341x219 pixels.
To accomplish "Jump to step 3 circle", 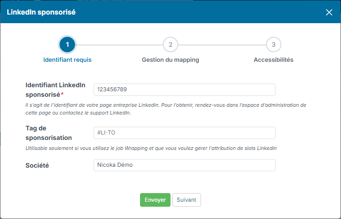I will 274,45.
